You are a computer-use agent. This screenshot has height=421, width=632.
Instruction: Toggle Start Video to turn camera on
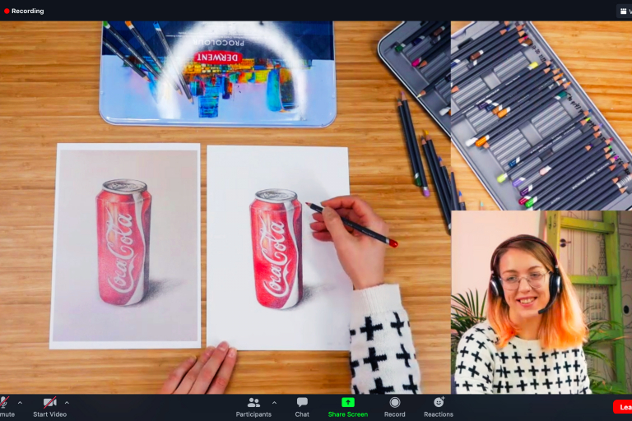[50, 406]
